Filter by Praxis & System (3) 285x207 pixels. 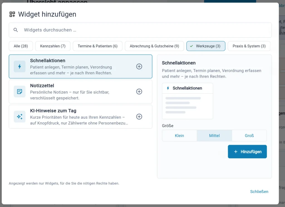(249, 46)
